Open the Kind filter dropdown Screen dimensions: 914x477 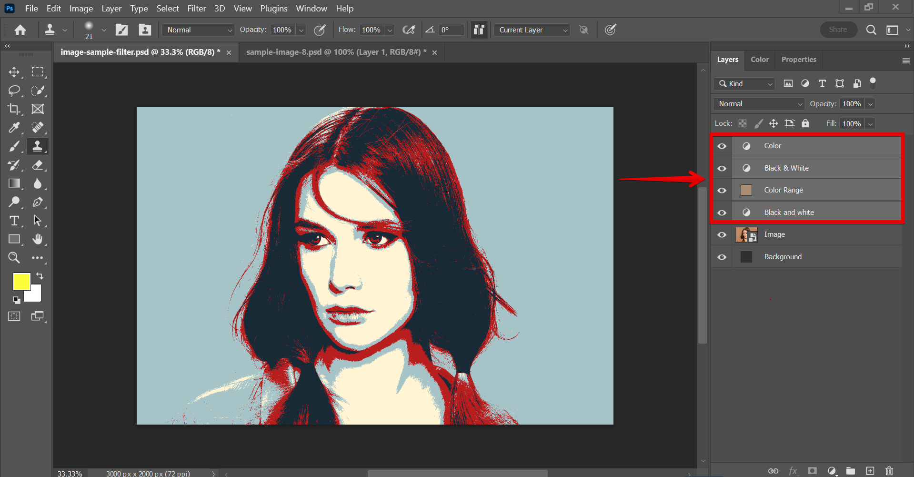click(x=743, y=83)
